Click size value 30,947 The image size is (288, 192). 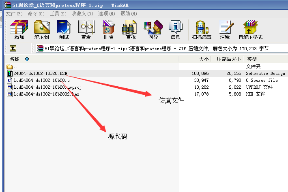(x=201, y=80)
